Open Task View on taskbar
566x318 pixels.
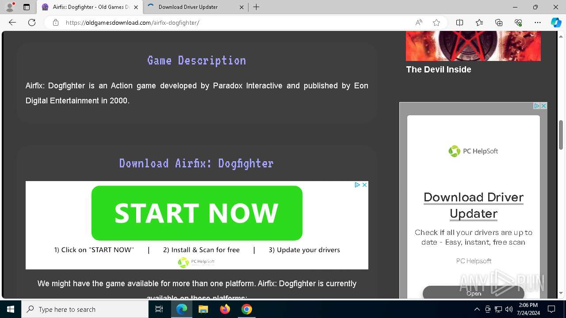[159, 309]
